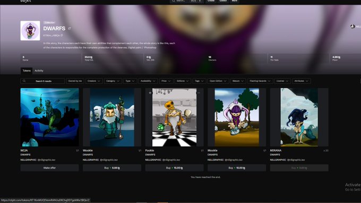This screenshot has height=203, width=361.
Task: Click DWARFS collection link under Mookie
Action: point(212,155)
